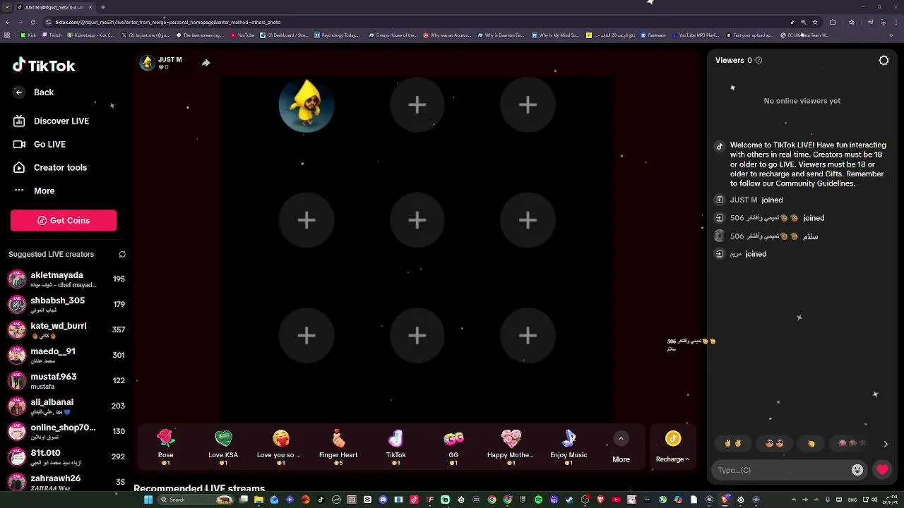The height and width of the screenshot is (508, 904).
Task: Click online_shop70's profile avatar
Action: click(x=17, y=432)
